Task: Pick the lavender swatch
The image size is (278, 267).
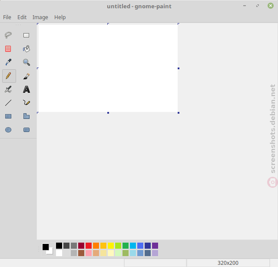Action: (155, 253)
